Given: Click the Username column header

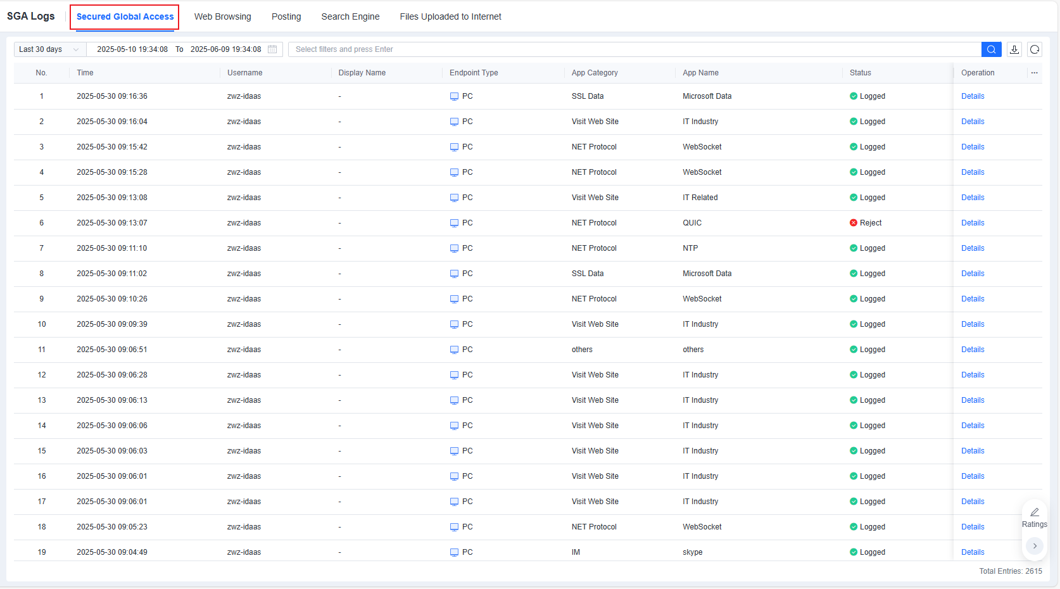Looking at the screenshot, I should [244, 73].
